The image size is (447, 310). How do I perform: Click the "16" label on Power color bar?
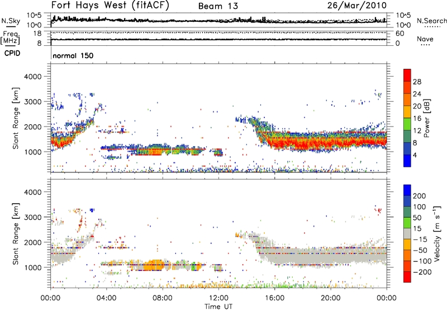(417, 119)
